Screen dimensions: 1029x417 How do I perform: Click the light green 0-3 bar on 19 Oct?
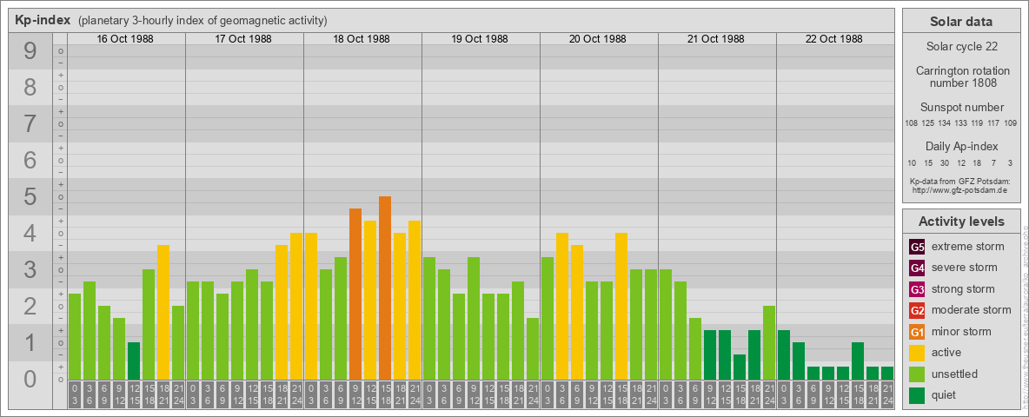429,319
